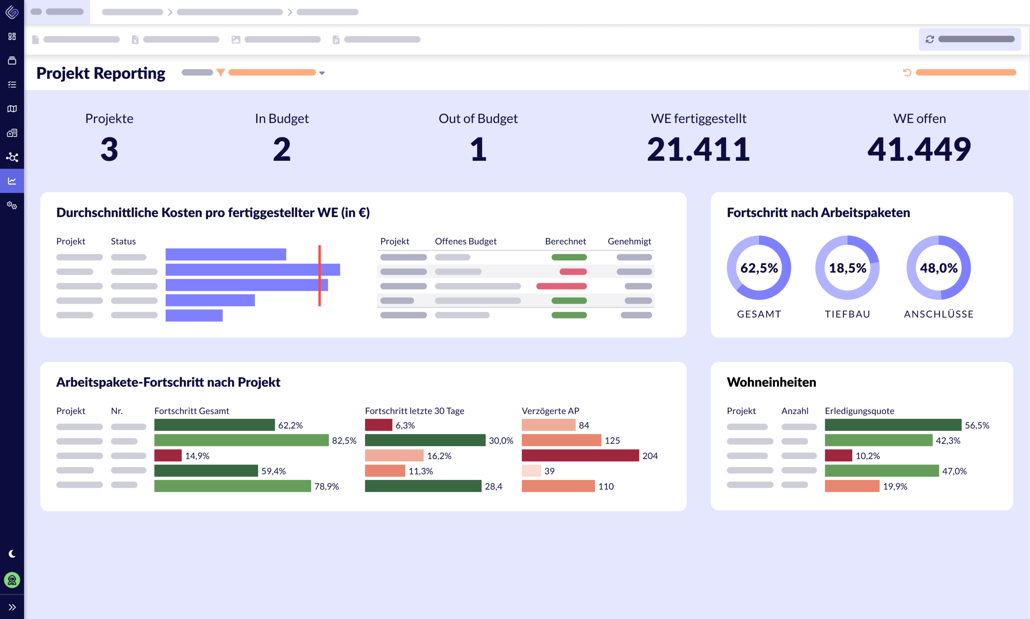1030x619 pixels.
Task: Toggle dark mode moon icon
Action: point(12,553)
